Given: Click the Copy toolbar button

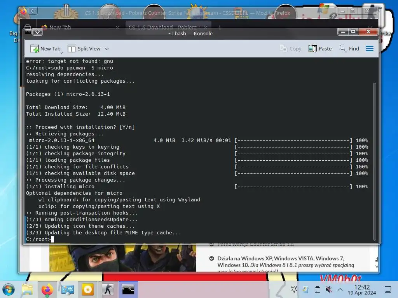Looking at the screenshot, I should tap(290, 49).
